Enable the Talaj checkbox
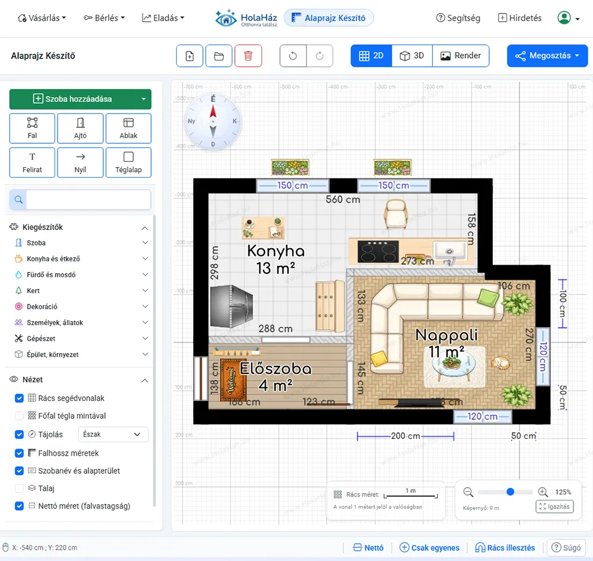593x561 pixels. (x=20, y=489)
